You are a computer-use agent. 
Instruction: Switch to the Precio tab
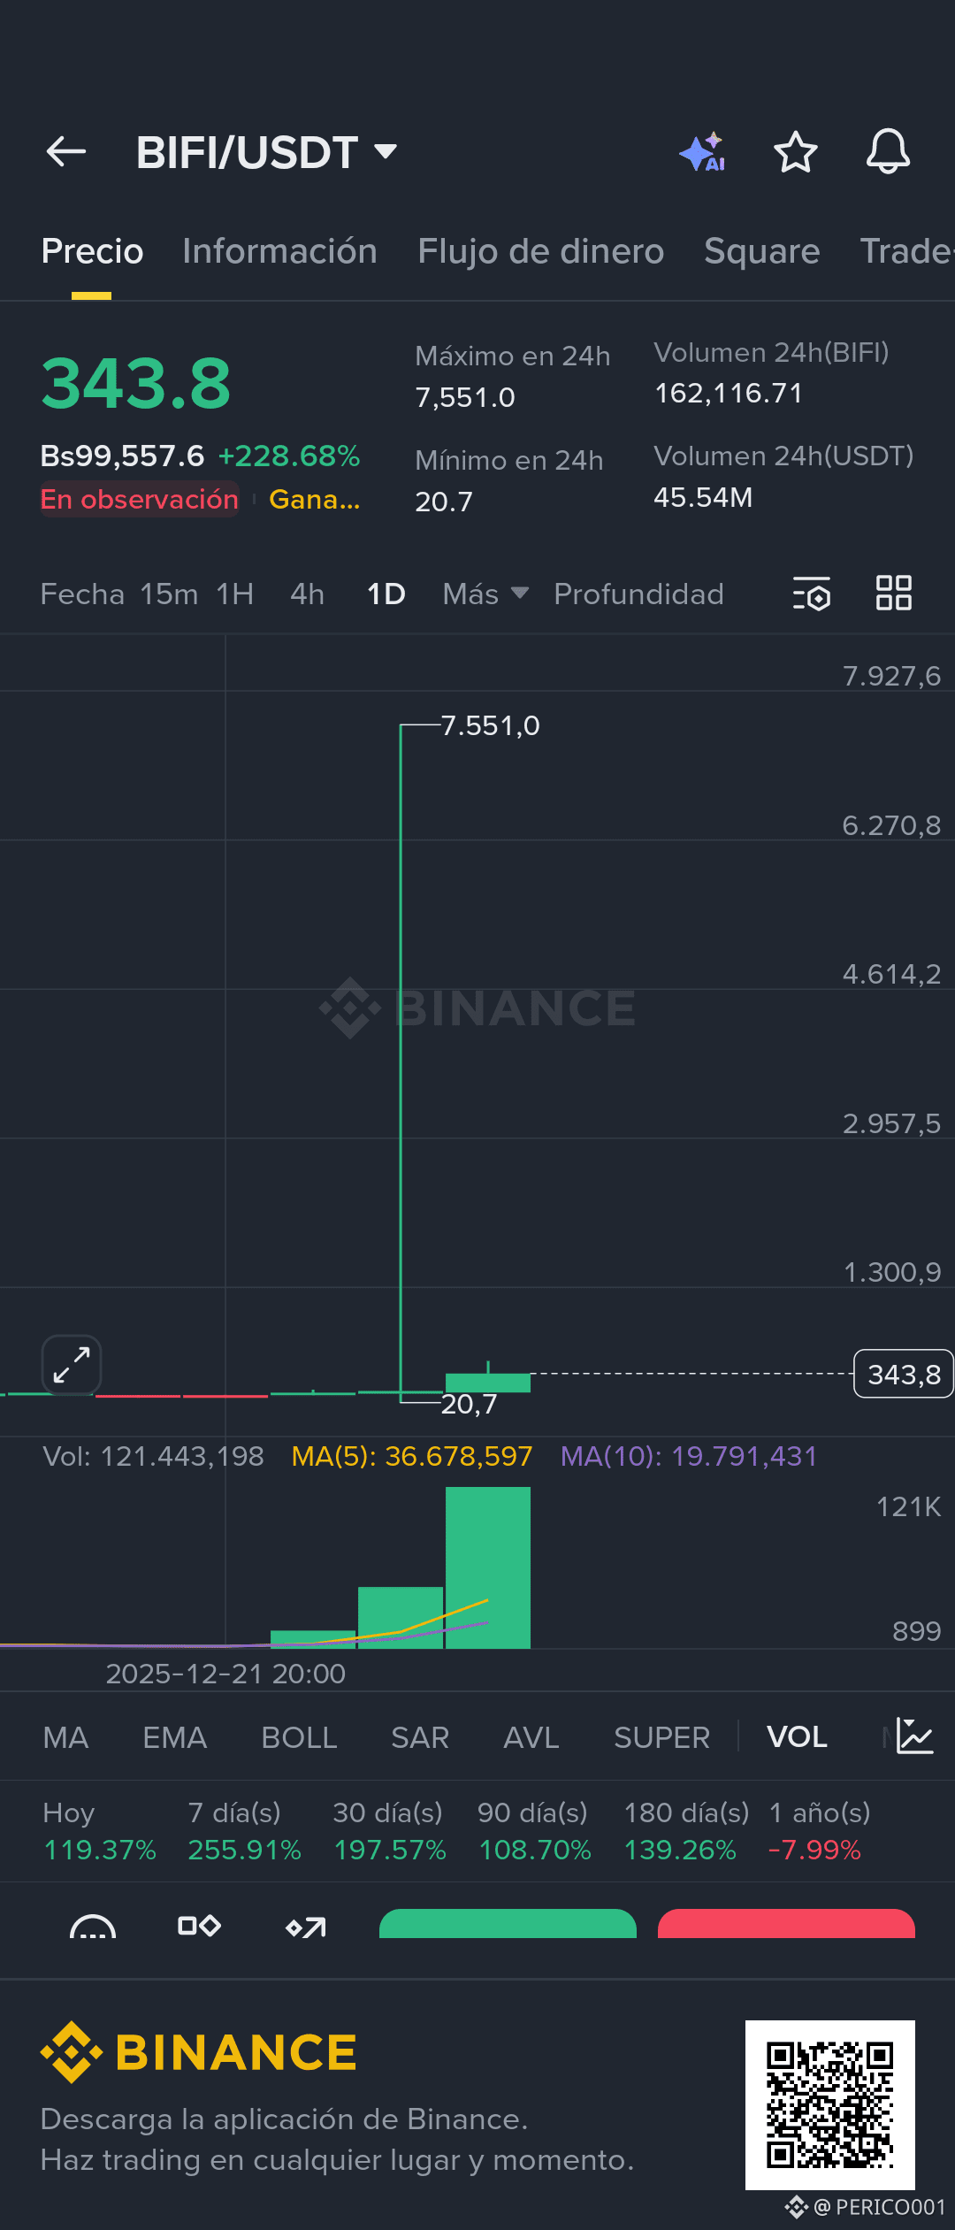point(92,251)
